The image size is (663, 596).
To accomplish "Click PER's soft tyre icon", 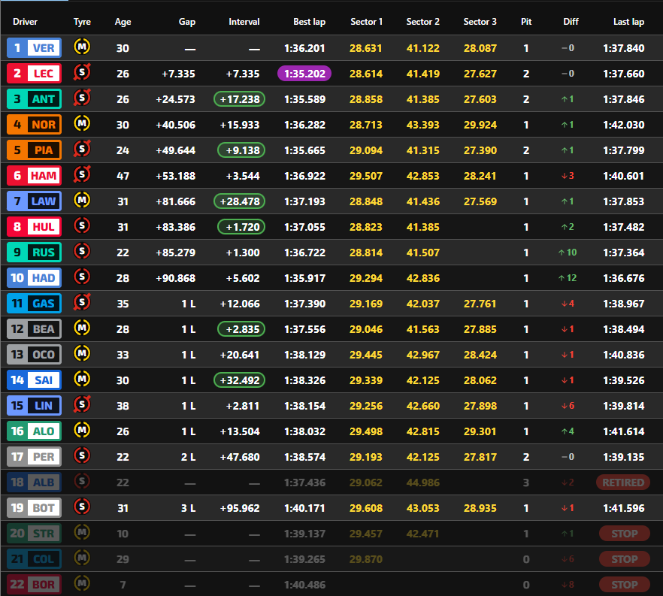I will (x=82, y=455).
